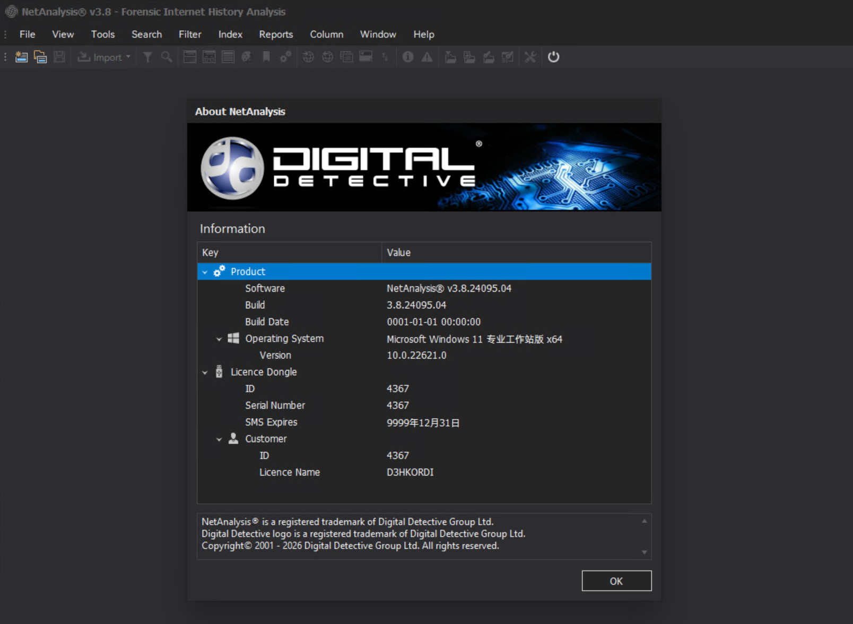This screenshot has height=624, width=853.
Task: Open the Tools menu
Action: pyautogui.click(x=103, y=34)
